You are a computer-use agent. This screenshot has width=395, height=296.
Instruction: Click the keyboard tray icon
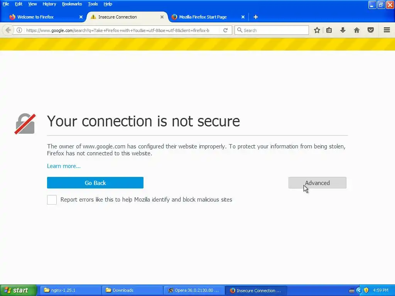pyautogui.click(x=352, y=291)
